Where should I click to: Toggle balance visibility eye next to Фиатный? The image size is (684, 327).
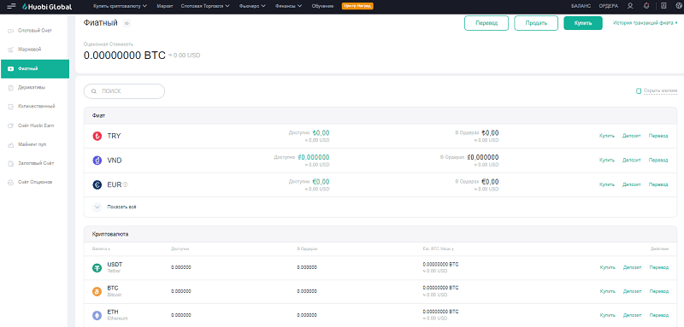click(127, 24)
